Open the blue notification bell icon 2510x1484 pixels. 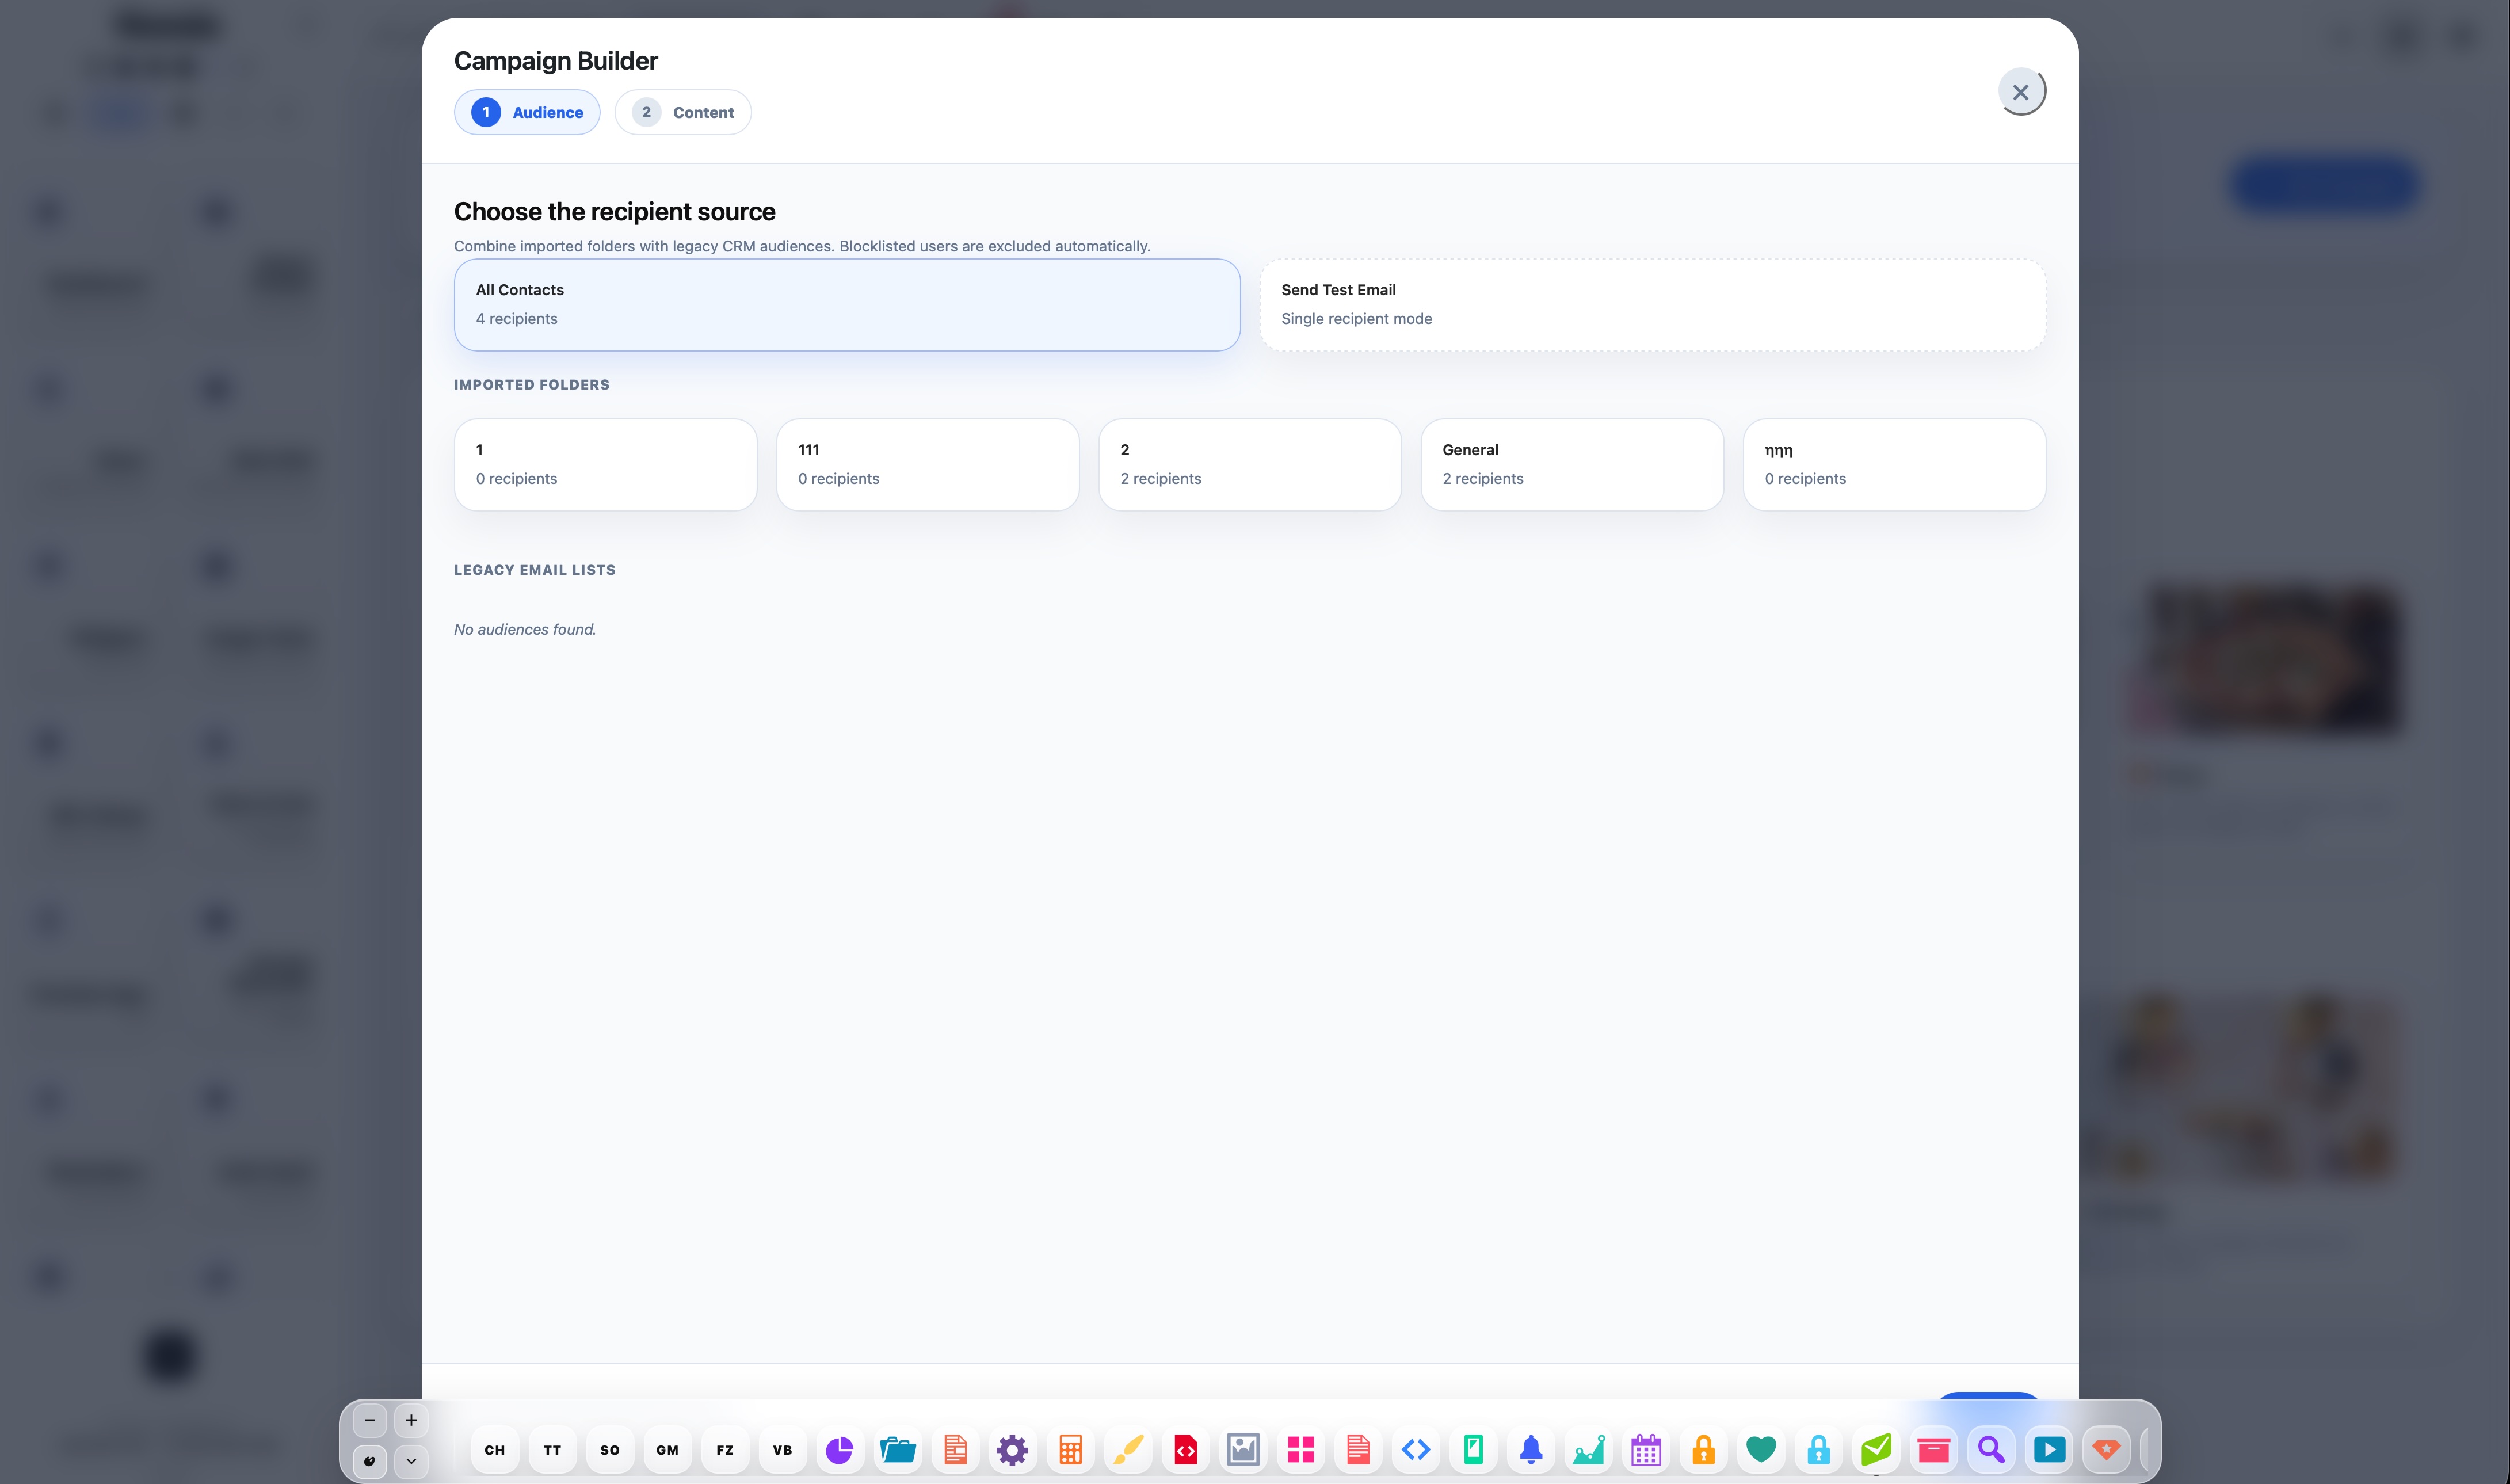pos(1531,1449)
